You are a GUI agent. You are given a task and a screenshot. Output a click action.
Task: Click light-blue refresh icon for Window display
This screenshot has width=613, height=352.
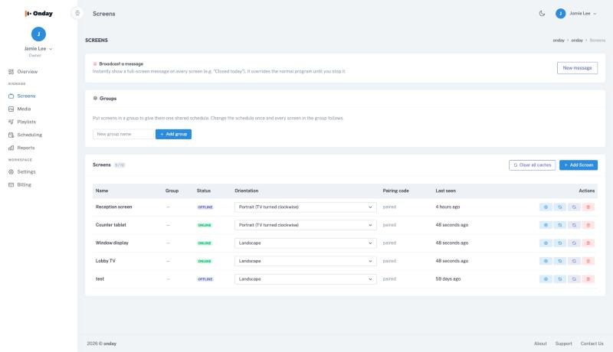[560, 243]
